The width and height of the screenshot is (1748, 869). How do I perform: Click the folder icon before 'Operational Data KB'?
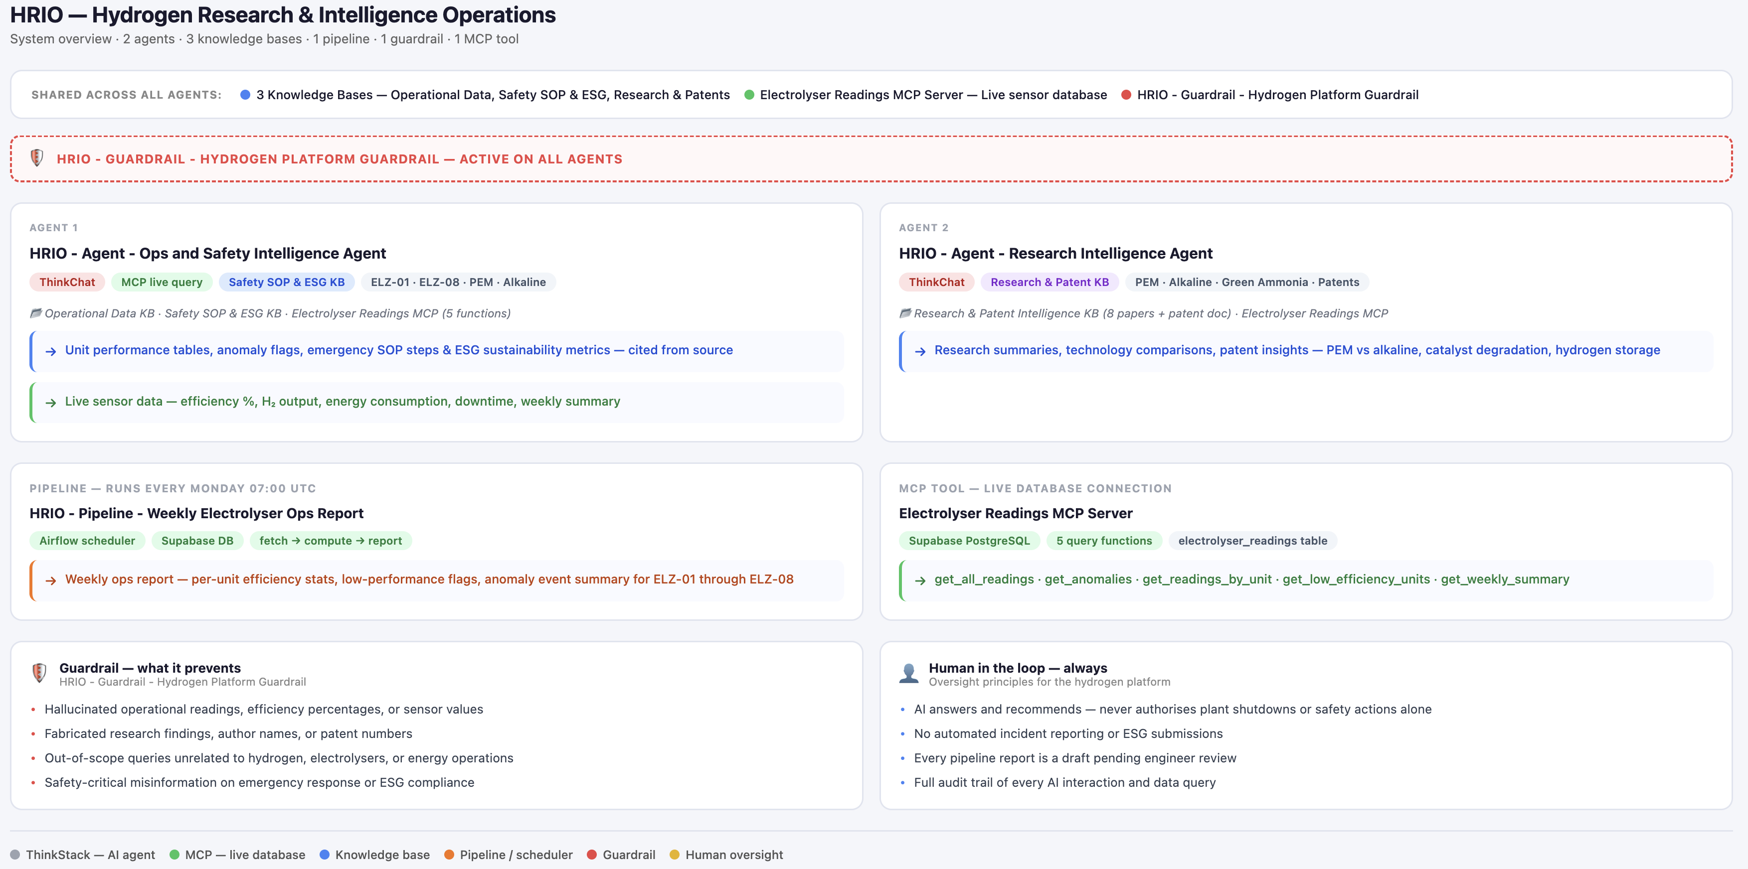click(x=36, y=313)
